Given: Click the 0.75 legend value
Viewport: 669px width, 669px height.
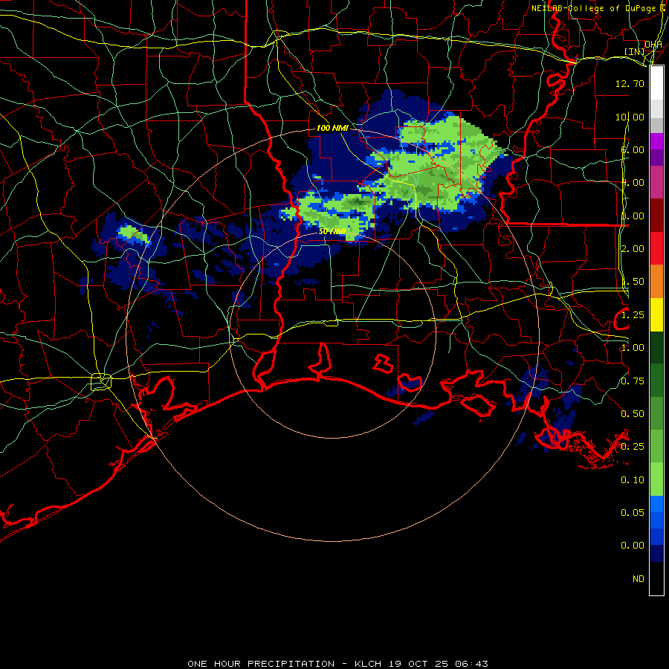Looking at the screenshot, I should point(633,381).
